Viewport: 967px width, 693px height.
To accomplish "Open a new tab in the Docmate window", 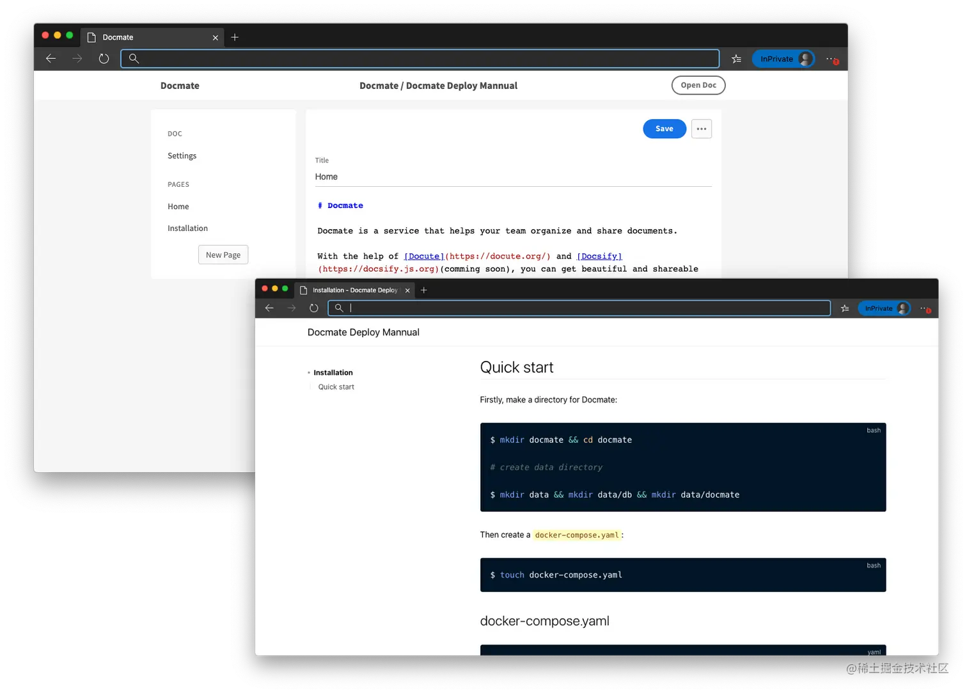I will tap(235, 37).
